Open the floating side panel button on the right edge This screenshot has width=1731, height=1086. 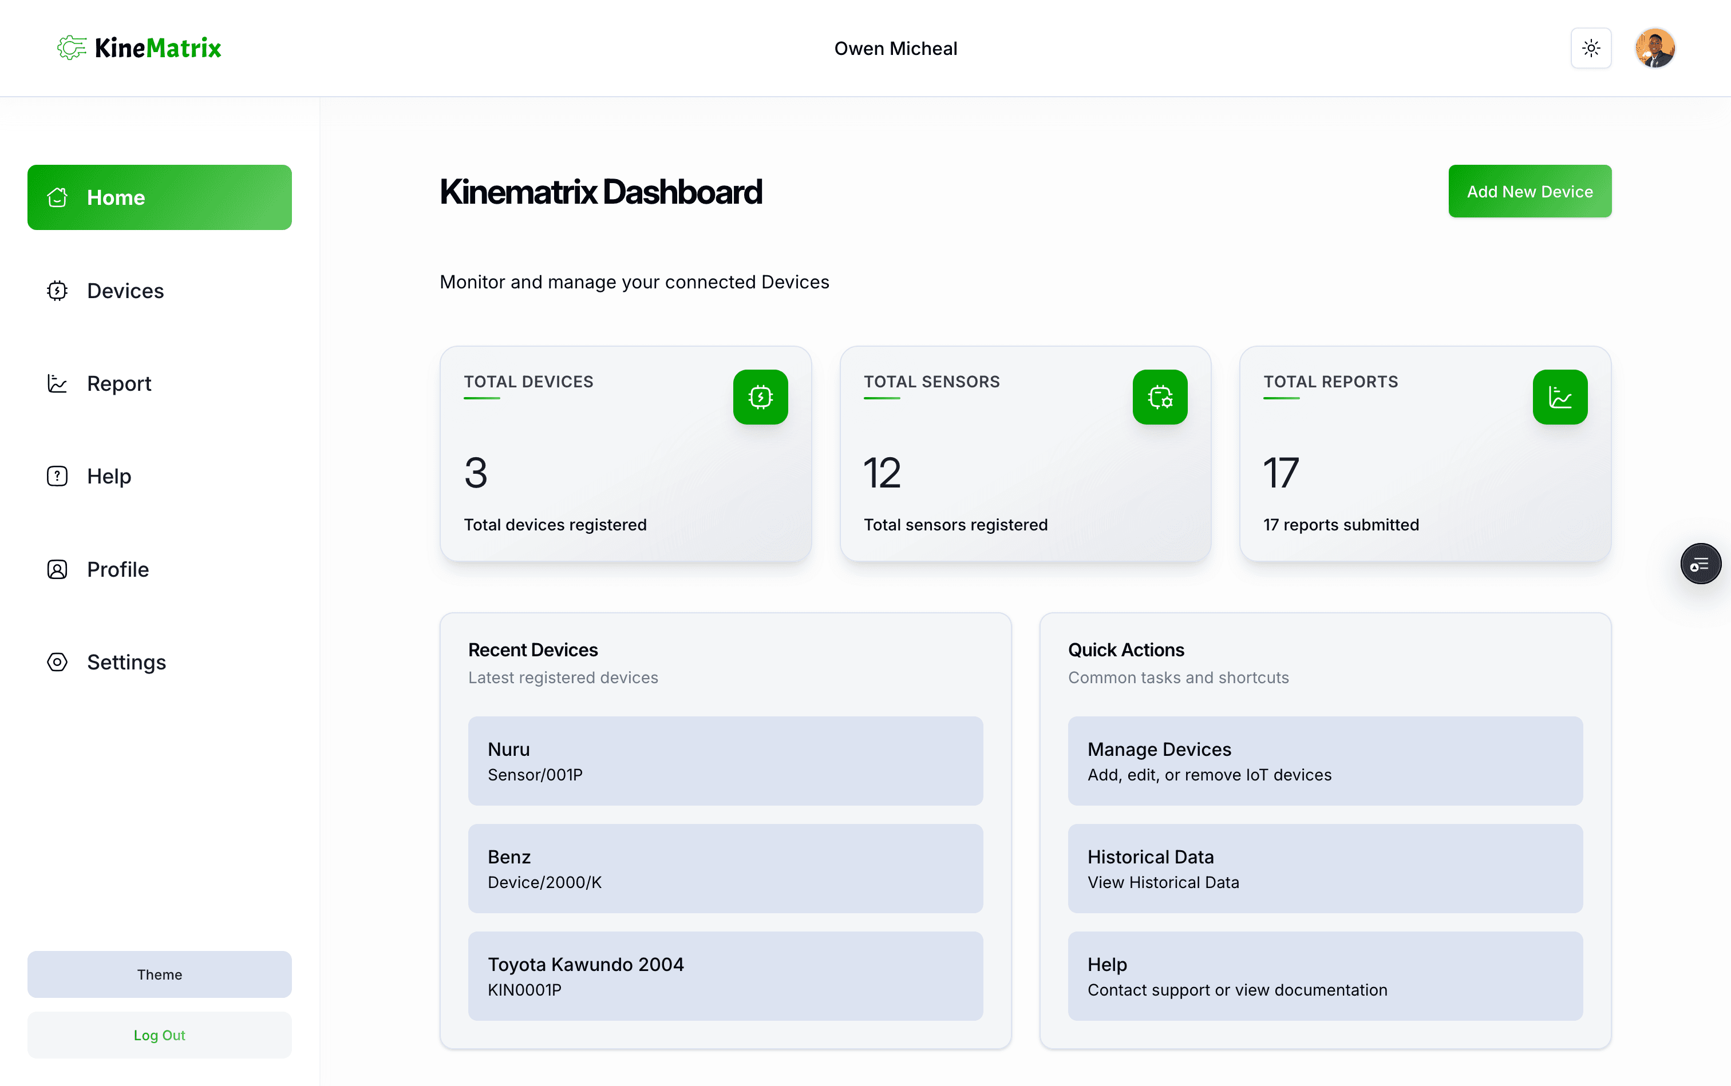1700,563
